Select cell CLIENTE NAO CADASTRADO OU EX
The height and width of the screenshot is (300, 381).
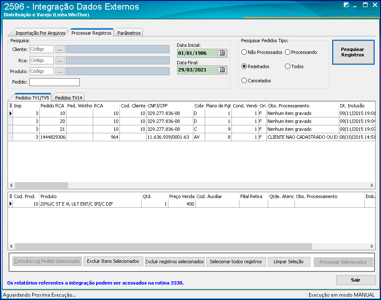pyautogui.click(x=303, y=137)
